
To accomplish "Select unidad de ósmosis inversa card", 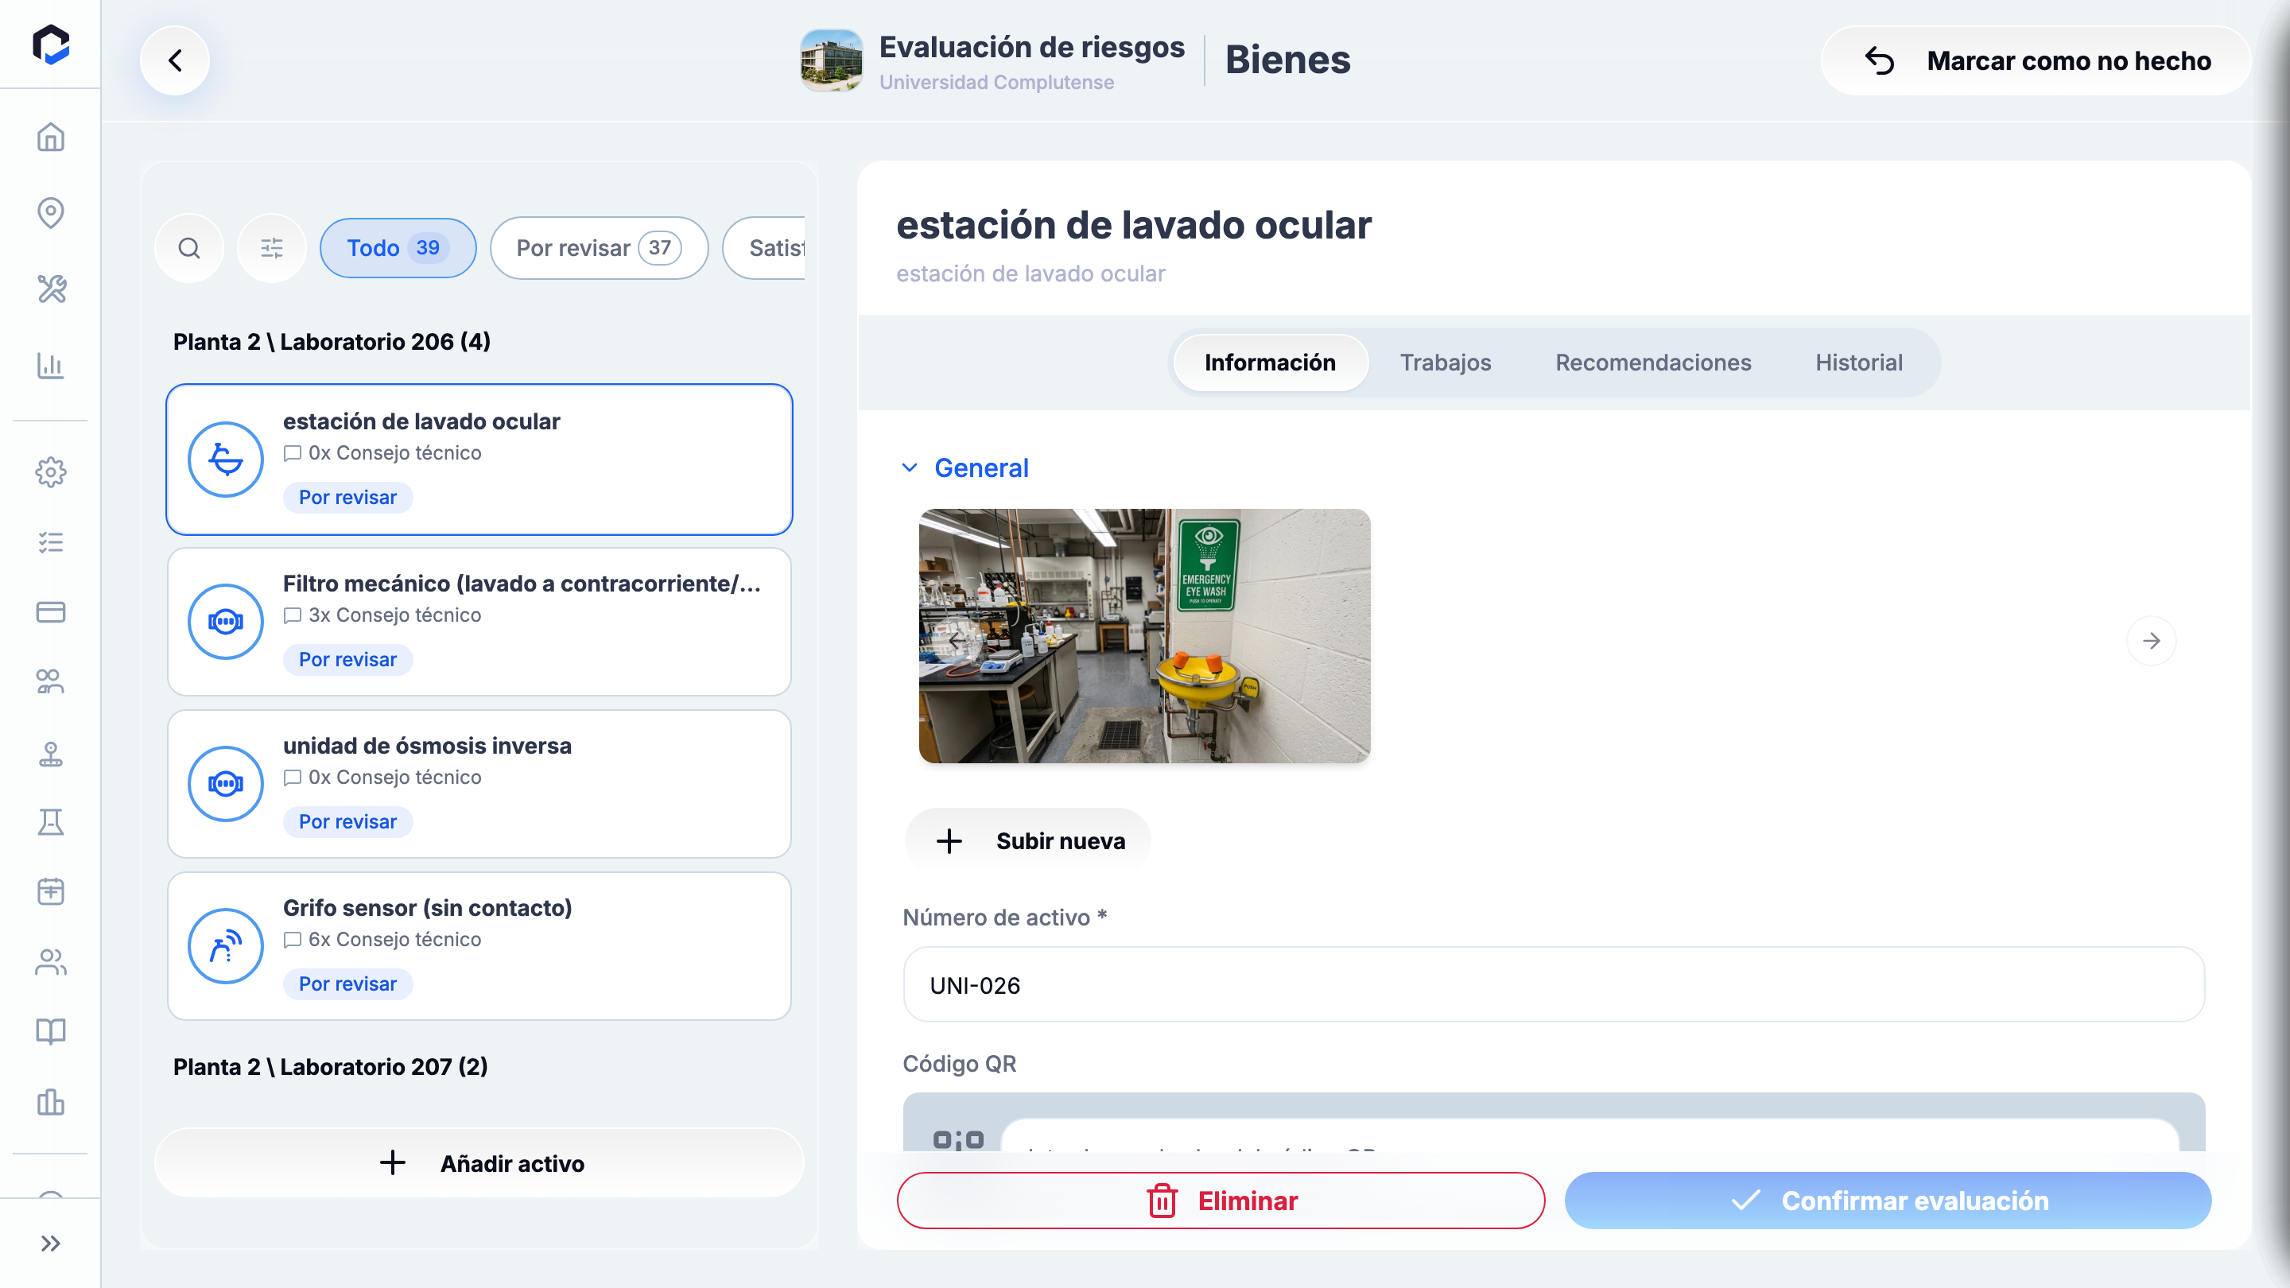I will (x=480, y=784).
